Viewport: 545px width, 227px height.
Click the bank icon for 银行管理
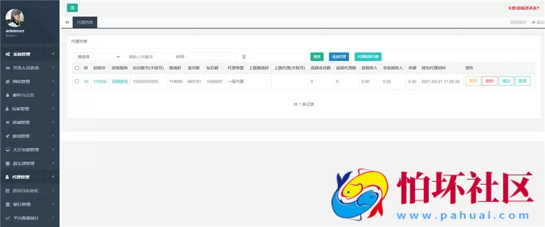8,205
